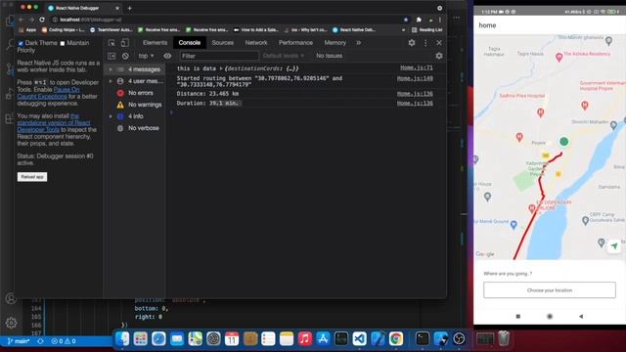Screen dimensions: 626x352
Task: Open App Store from the Dock
Action: (x=323, y=339)
